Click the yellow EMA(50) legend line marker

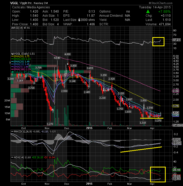point(12,56)
